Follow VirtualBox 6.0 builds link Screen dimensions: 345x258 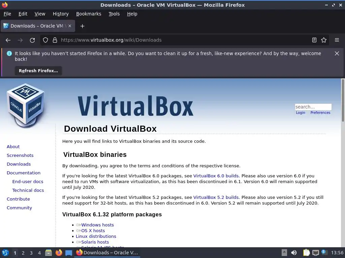[x=217, y=176]
